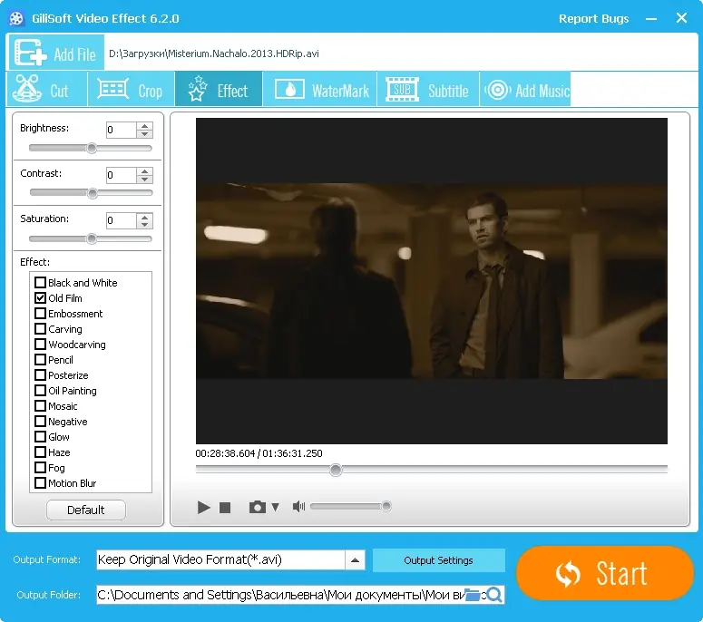Click the loaded file path text
The image size is (703, 622).
pyautogui.click(x=214, y=53)
